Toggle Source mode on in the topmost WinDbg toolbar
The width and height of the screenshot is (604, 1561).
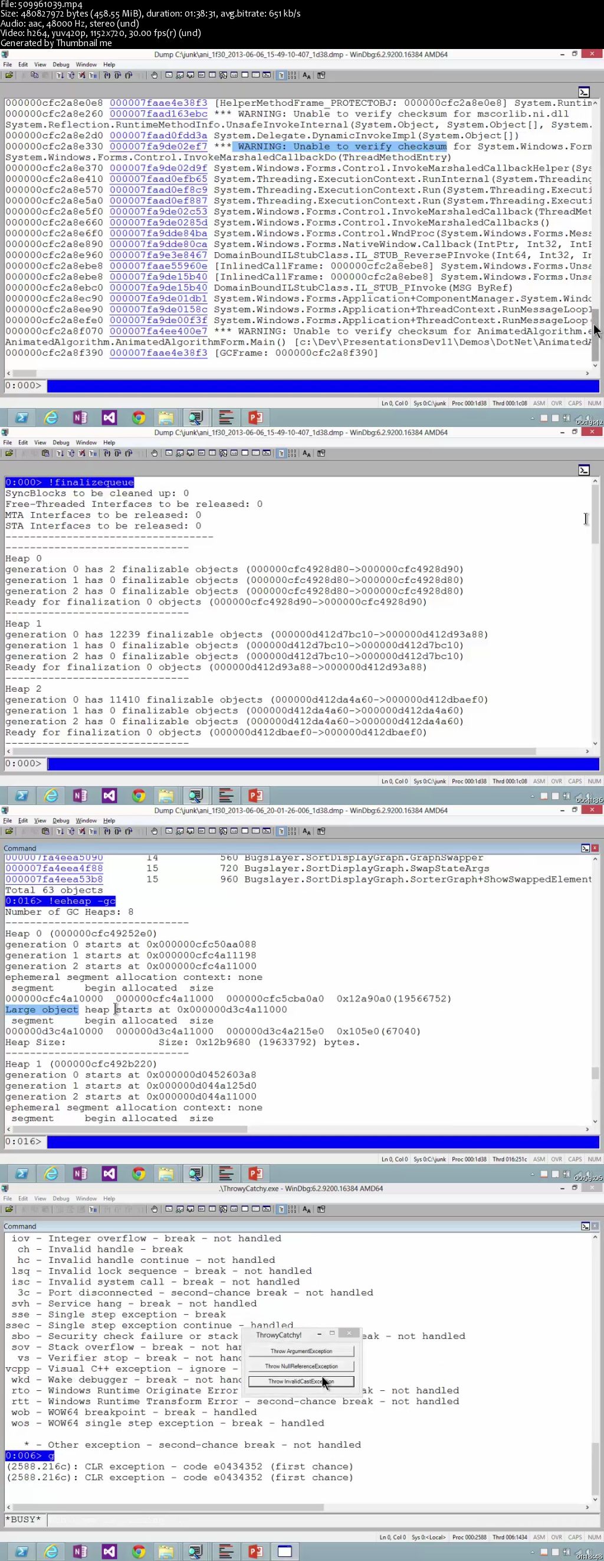[281, 75]
